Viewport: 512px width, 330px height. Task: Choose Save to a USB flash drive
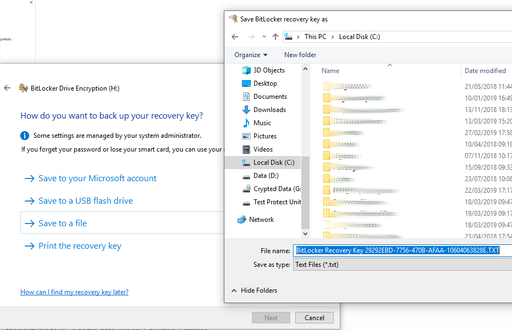(86, 201)
